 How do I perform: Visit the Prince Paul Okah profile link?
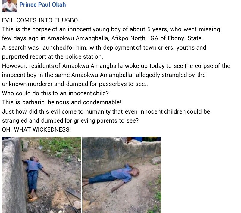tap(42, 5)
